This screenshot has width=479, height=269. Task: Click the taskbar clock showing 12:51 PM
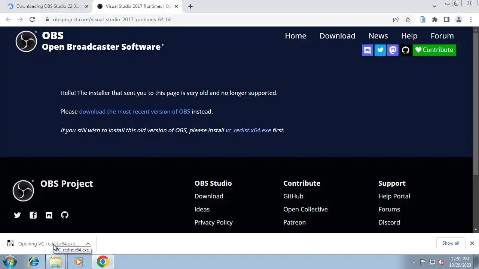[460, 262]
